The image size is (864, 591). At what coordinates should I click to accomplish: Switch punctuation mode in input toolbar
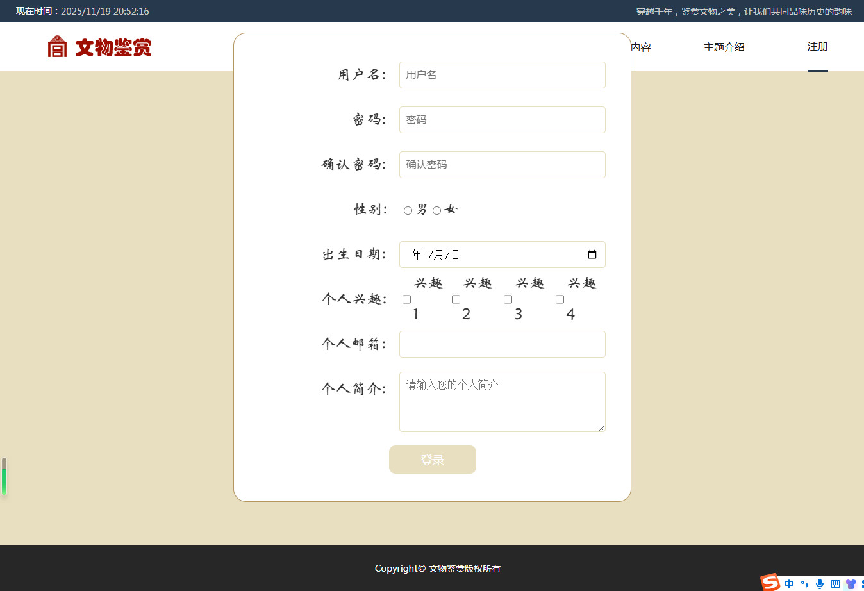(x=804, y=584)
